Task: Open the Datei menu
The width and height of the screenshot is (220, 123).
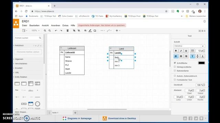Action: [x=24, y=25]
